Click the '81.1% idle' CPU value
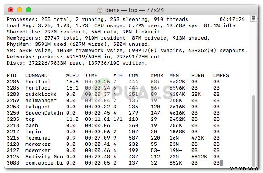The height and width of the screenshot is (173, 263). tap(220, 25)
